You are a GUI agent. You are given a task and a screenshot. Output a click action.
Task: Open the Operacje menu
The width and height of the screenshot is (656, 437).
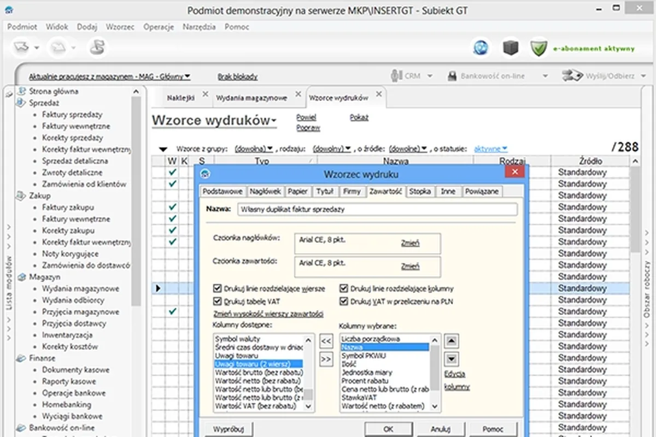tap(159, 26)
